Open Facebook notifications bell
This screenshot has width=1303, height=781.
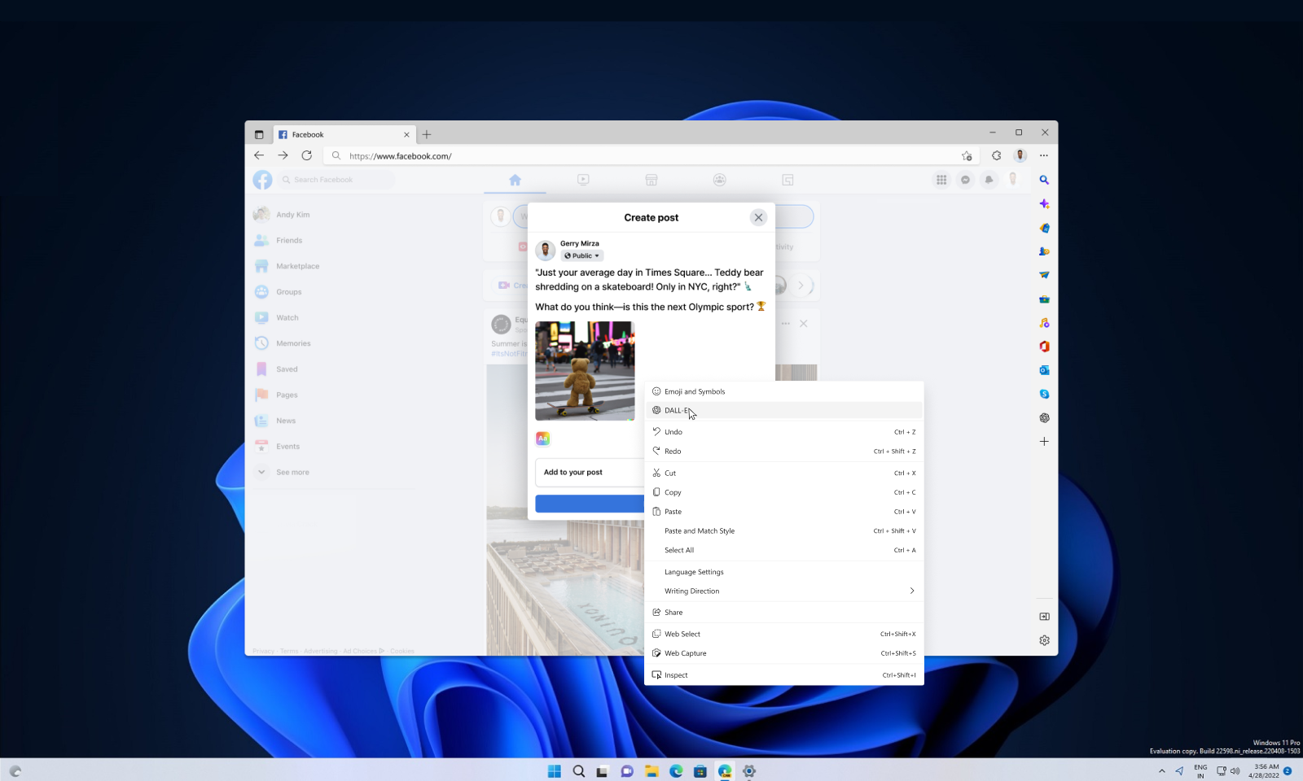coord(989,180)
